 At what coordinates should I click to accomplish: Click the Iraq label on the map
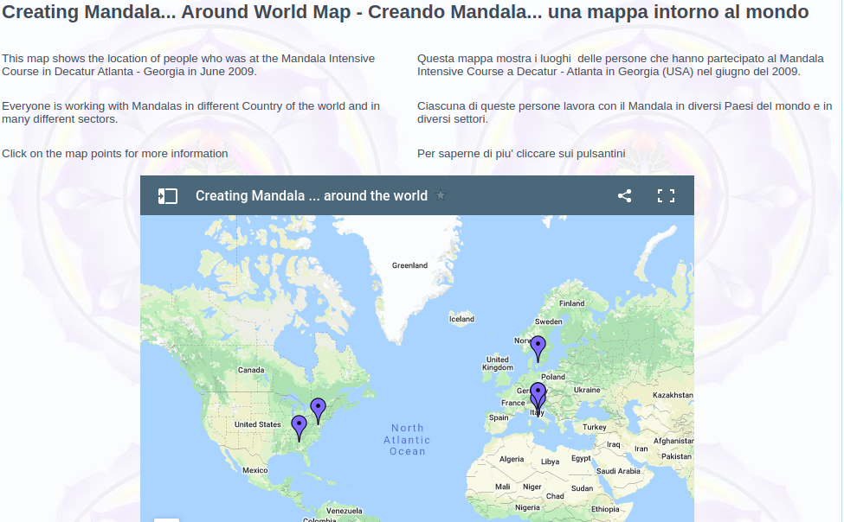614,444
